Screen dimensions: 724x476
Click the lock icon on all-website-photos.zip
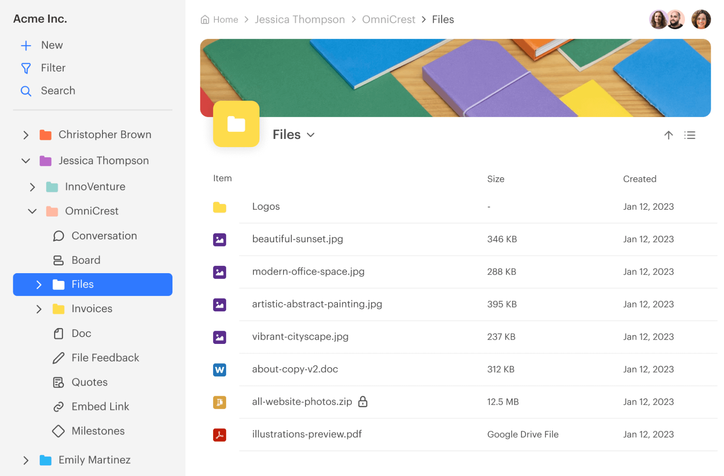(x=363, y=402)
